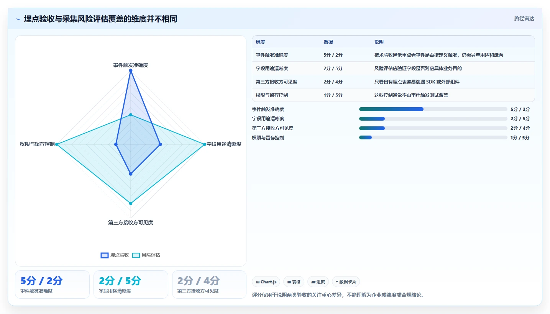
Task: Click the 事件触发准确度 progress bar
Action: pyautogui.click(x=433, y=109)
